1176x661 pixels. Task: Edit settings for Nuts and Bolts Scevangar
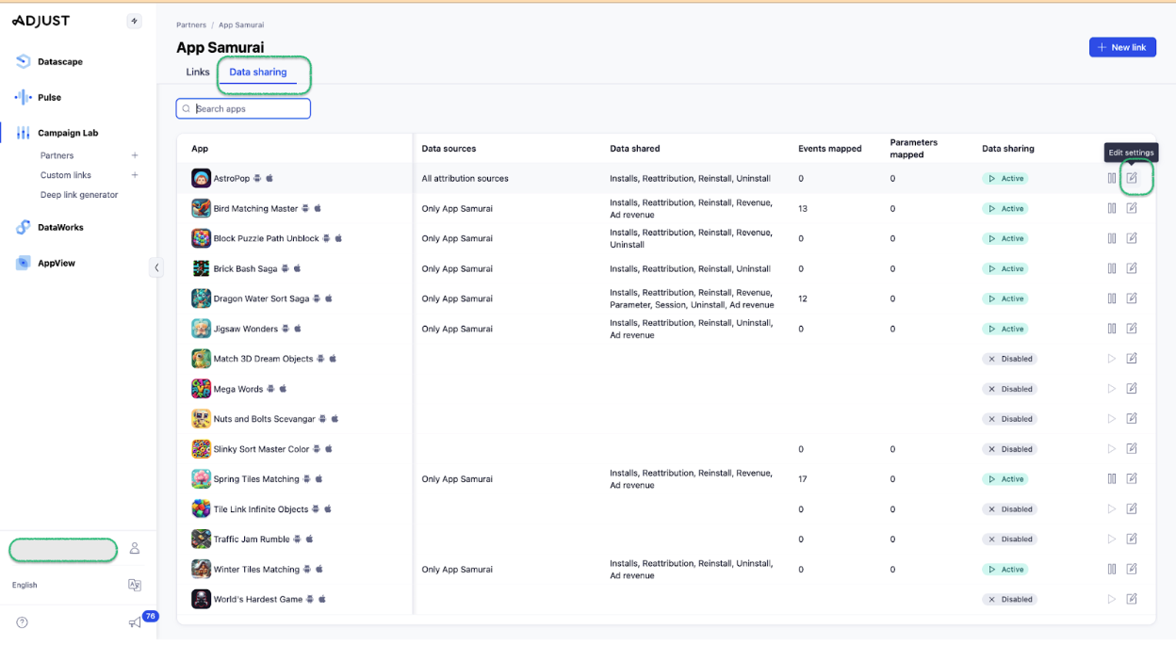point(1132,419)
